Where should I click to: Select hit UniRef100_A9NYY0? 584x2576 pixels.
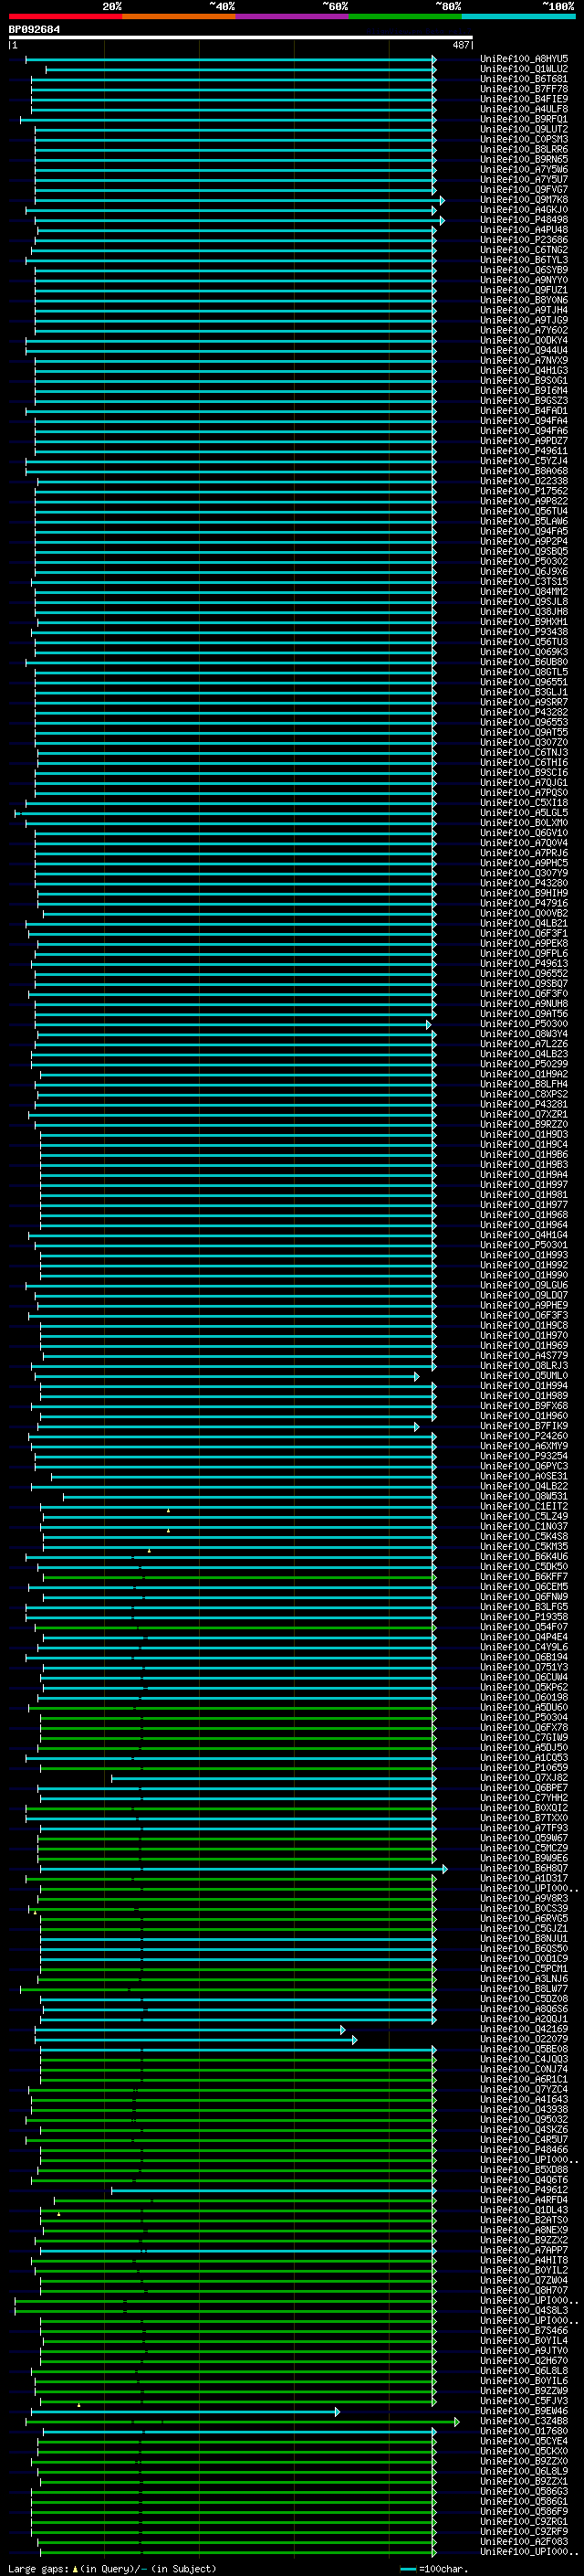pyautogui.click(x=524, y=280)
